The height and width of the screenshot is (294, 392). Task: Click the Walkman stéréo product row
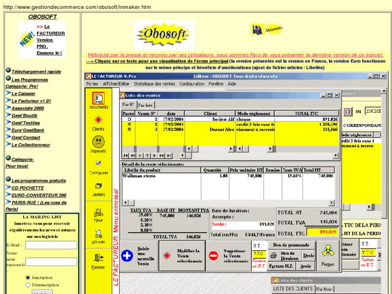click(228, 176)
